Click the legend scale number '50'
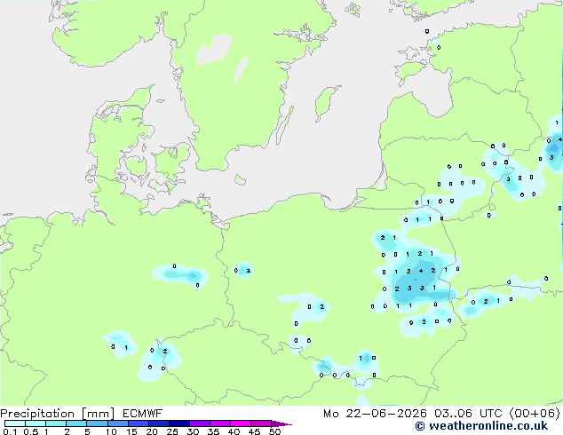The image size is (563, 435). tap(275, 431)
